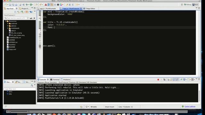Select the Project Explorer tab
This screenshot has height=115, width=205.
point(24,9)
